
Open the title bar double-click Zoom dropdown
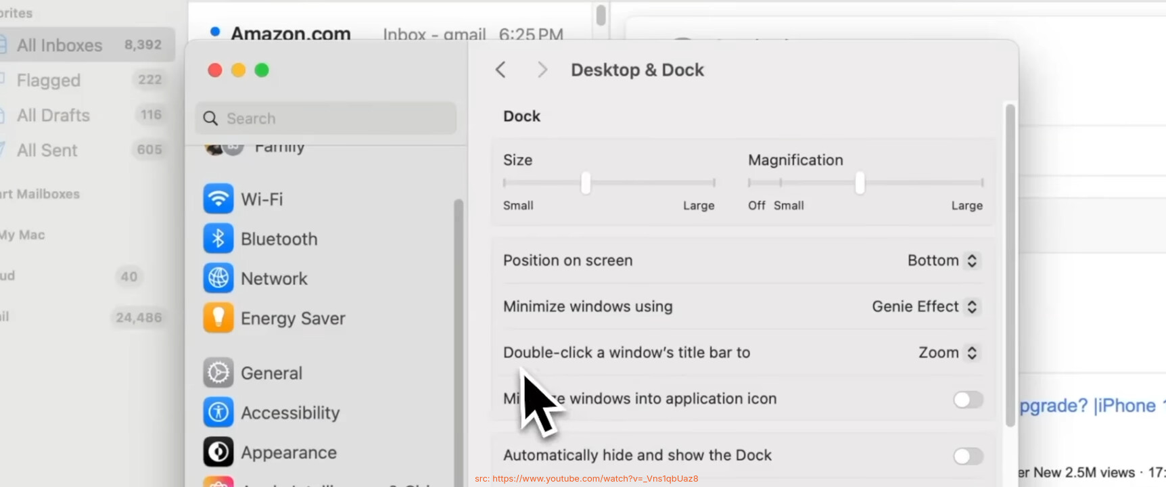click(x=948, y=352)
